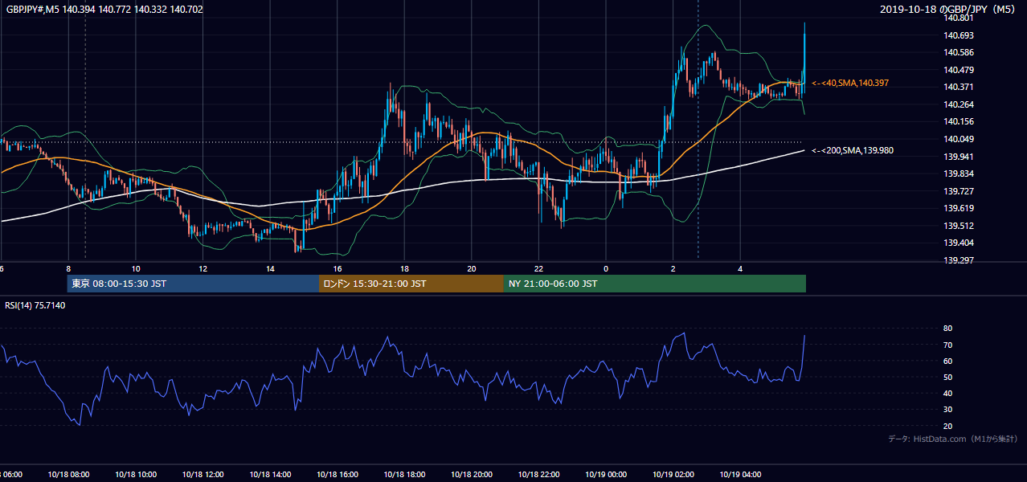Viewport: 1027px width, 482px height.
Task: Click date label 10/19 04:00
Action: [740, 475]
